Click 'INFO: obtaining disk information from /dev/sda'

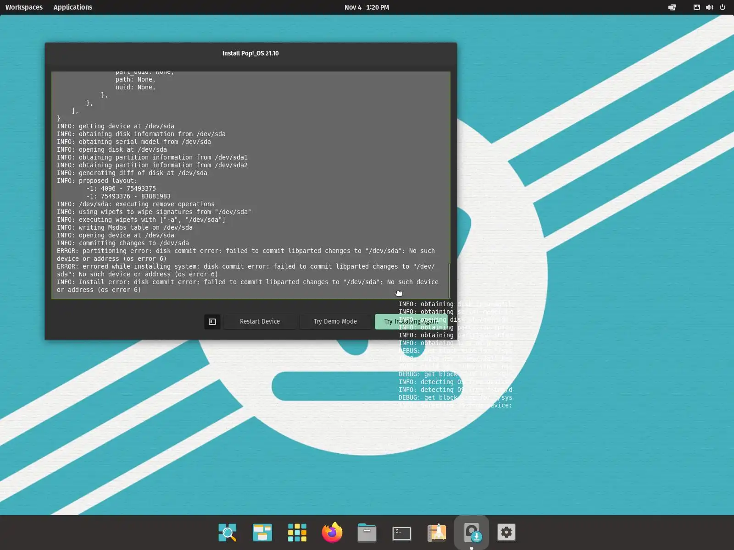pos(141,134)
